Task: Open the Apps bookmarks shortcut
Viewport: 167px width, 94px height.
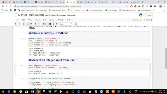Action: pyautogui.click(x=5, y=10)
